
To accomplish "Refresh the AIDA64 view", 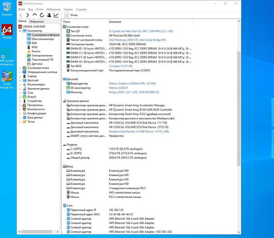I will [42, 15].
